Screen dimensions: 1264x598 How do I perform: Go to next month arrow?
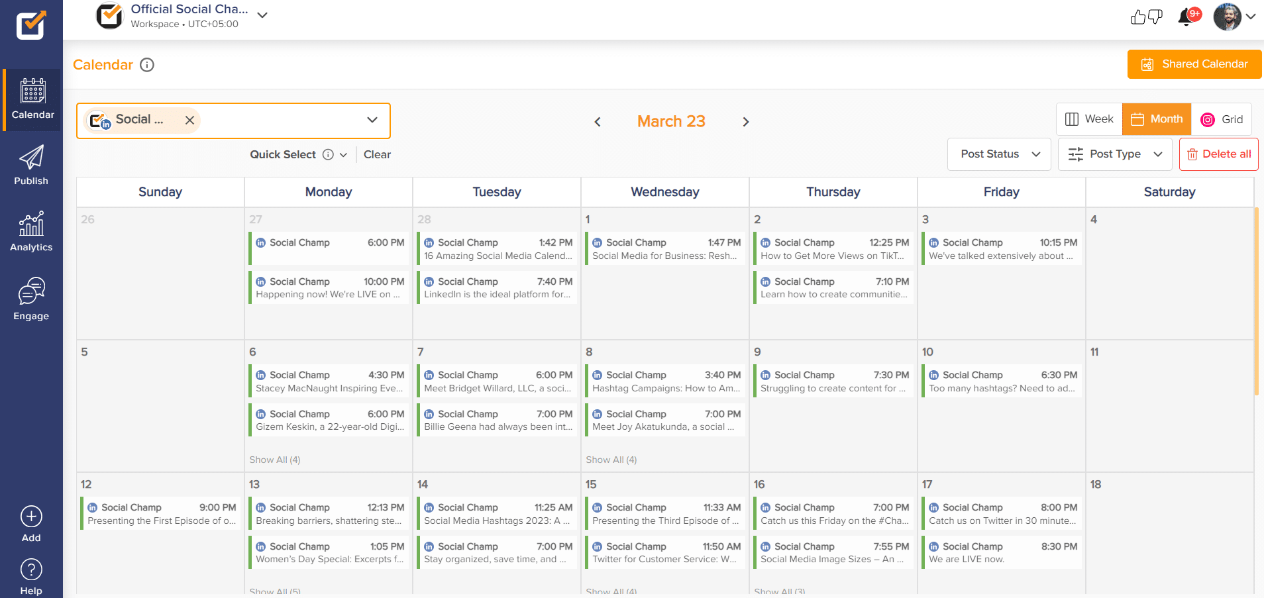pos(746,122)
